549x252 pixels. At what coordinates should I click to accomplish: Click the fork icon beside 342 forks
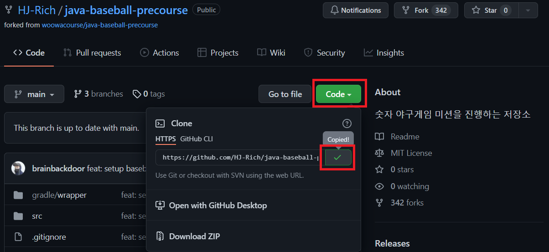(379, 203)
